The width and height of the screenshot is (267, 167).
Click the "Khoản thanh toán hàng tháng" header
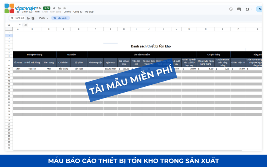coord(223,62)
